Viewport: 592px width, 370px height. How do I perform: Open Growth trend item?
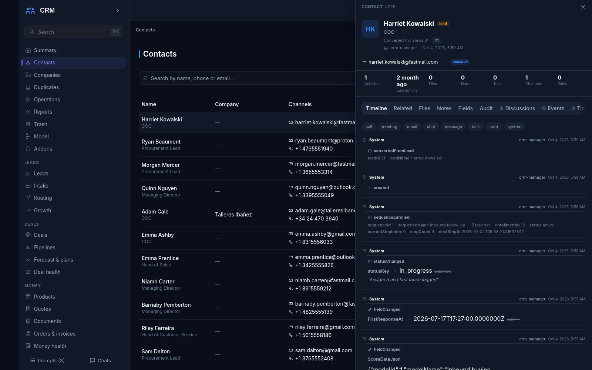pos(74,211)
